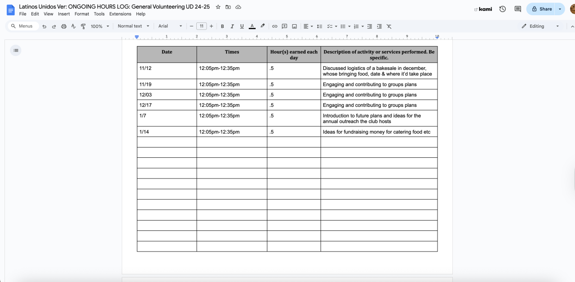Click the Share button

point(541,9)
